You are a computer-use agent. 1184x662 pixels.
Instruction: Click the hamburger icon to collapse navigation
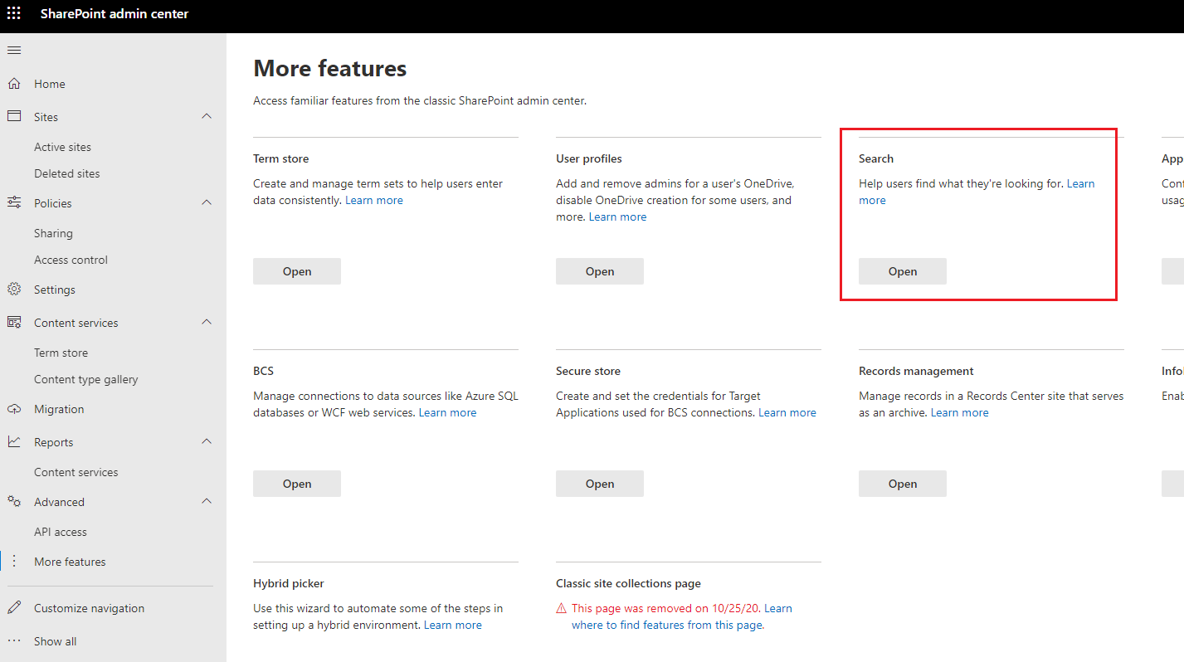point(13,49)
